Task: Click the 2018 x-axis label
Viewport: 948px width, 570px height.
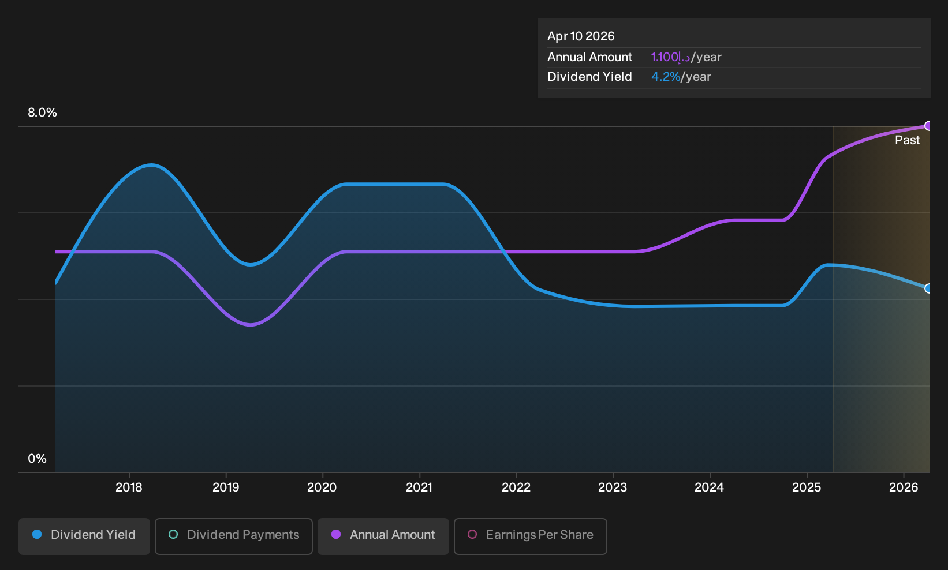Action: click(x=129, y=487)
